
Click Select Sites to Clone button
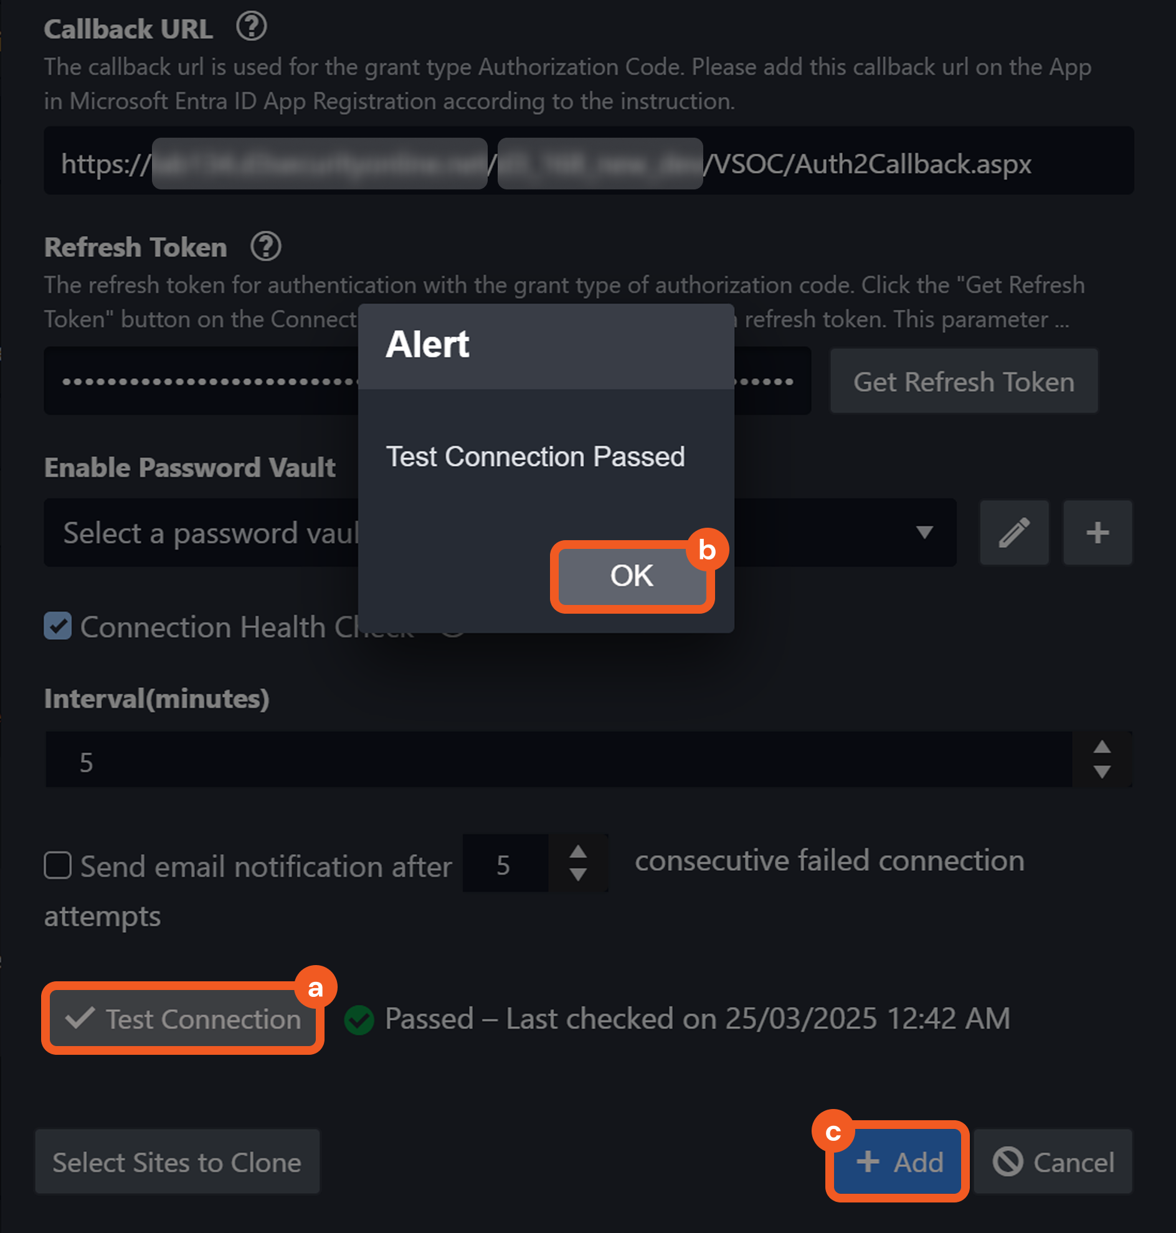pyautogui.click(x=178, y=1161)
